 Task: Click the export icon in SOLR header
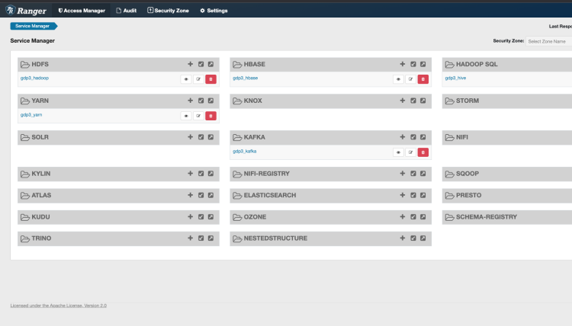[x=210, y=137]
